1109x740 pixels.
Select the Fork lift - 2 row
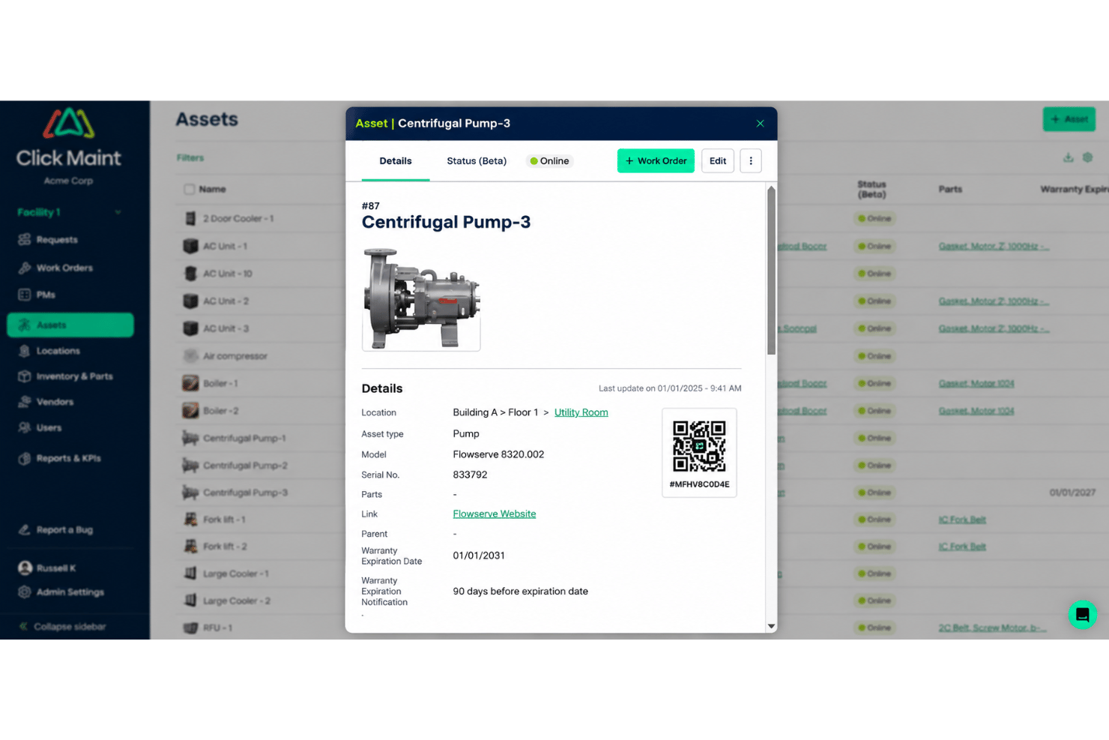click(225, 547)
